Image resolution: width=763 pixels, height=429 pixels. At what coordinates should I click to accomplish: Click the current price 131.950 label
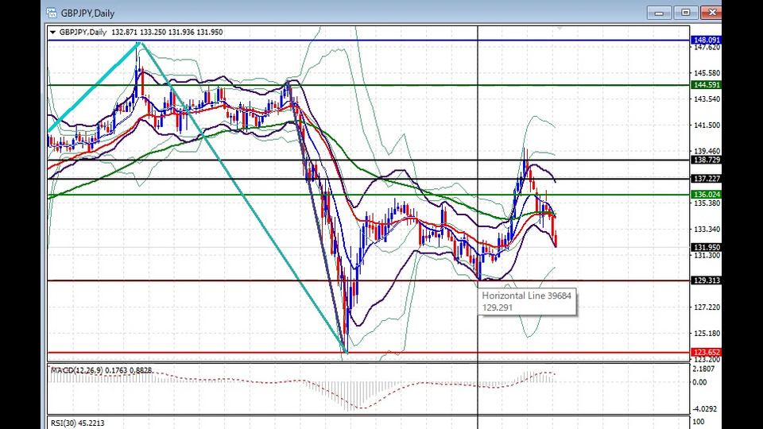pyautogui.click(x=706, y=247)
